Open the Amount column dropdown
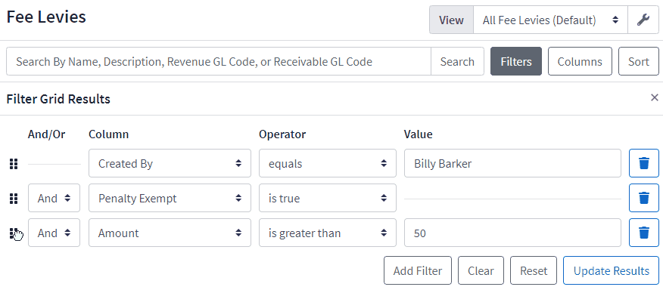The height and width of the screenshot is (290, 663). 170,233
